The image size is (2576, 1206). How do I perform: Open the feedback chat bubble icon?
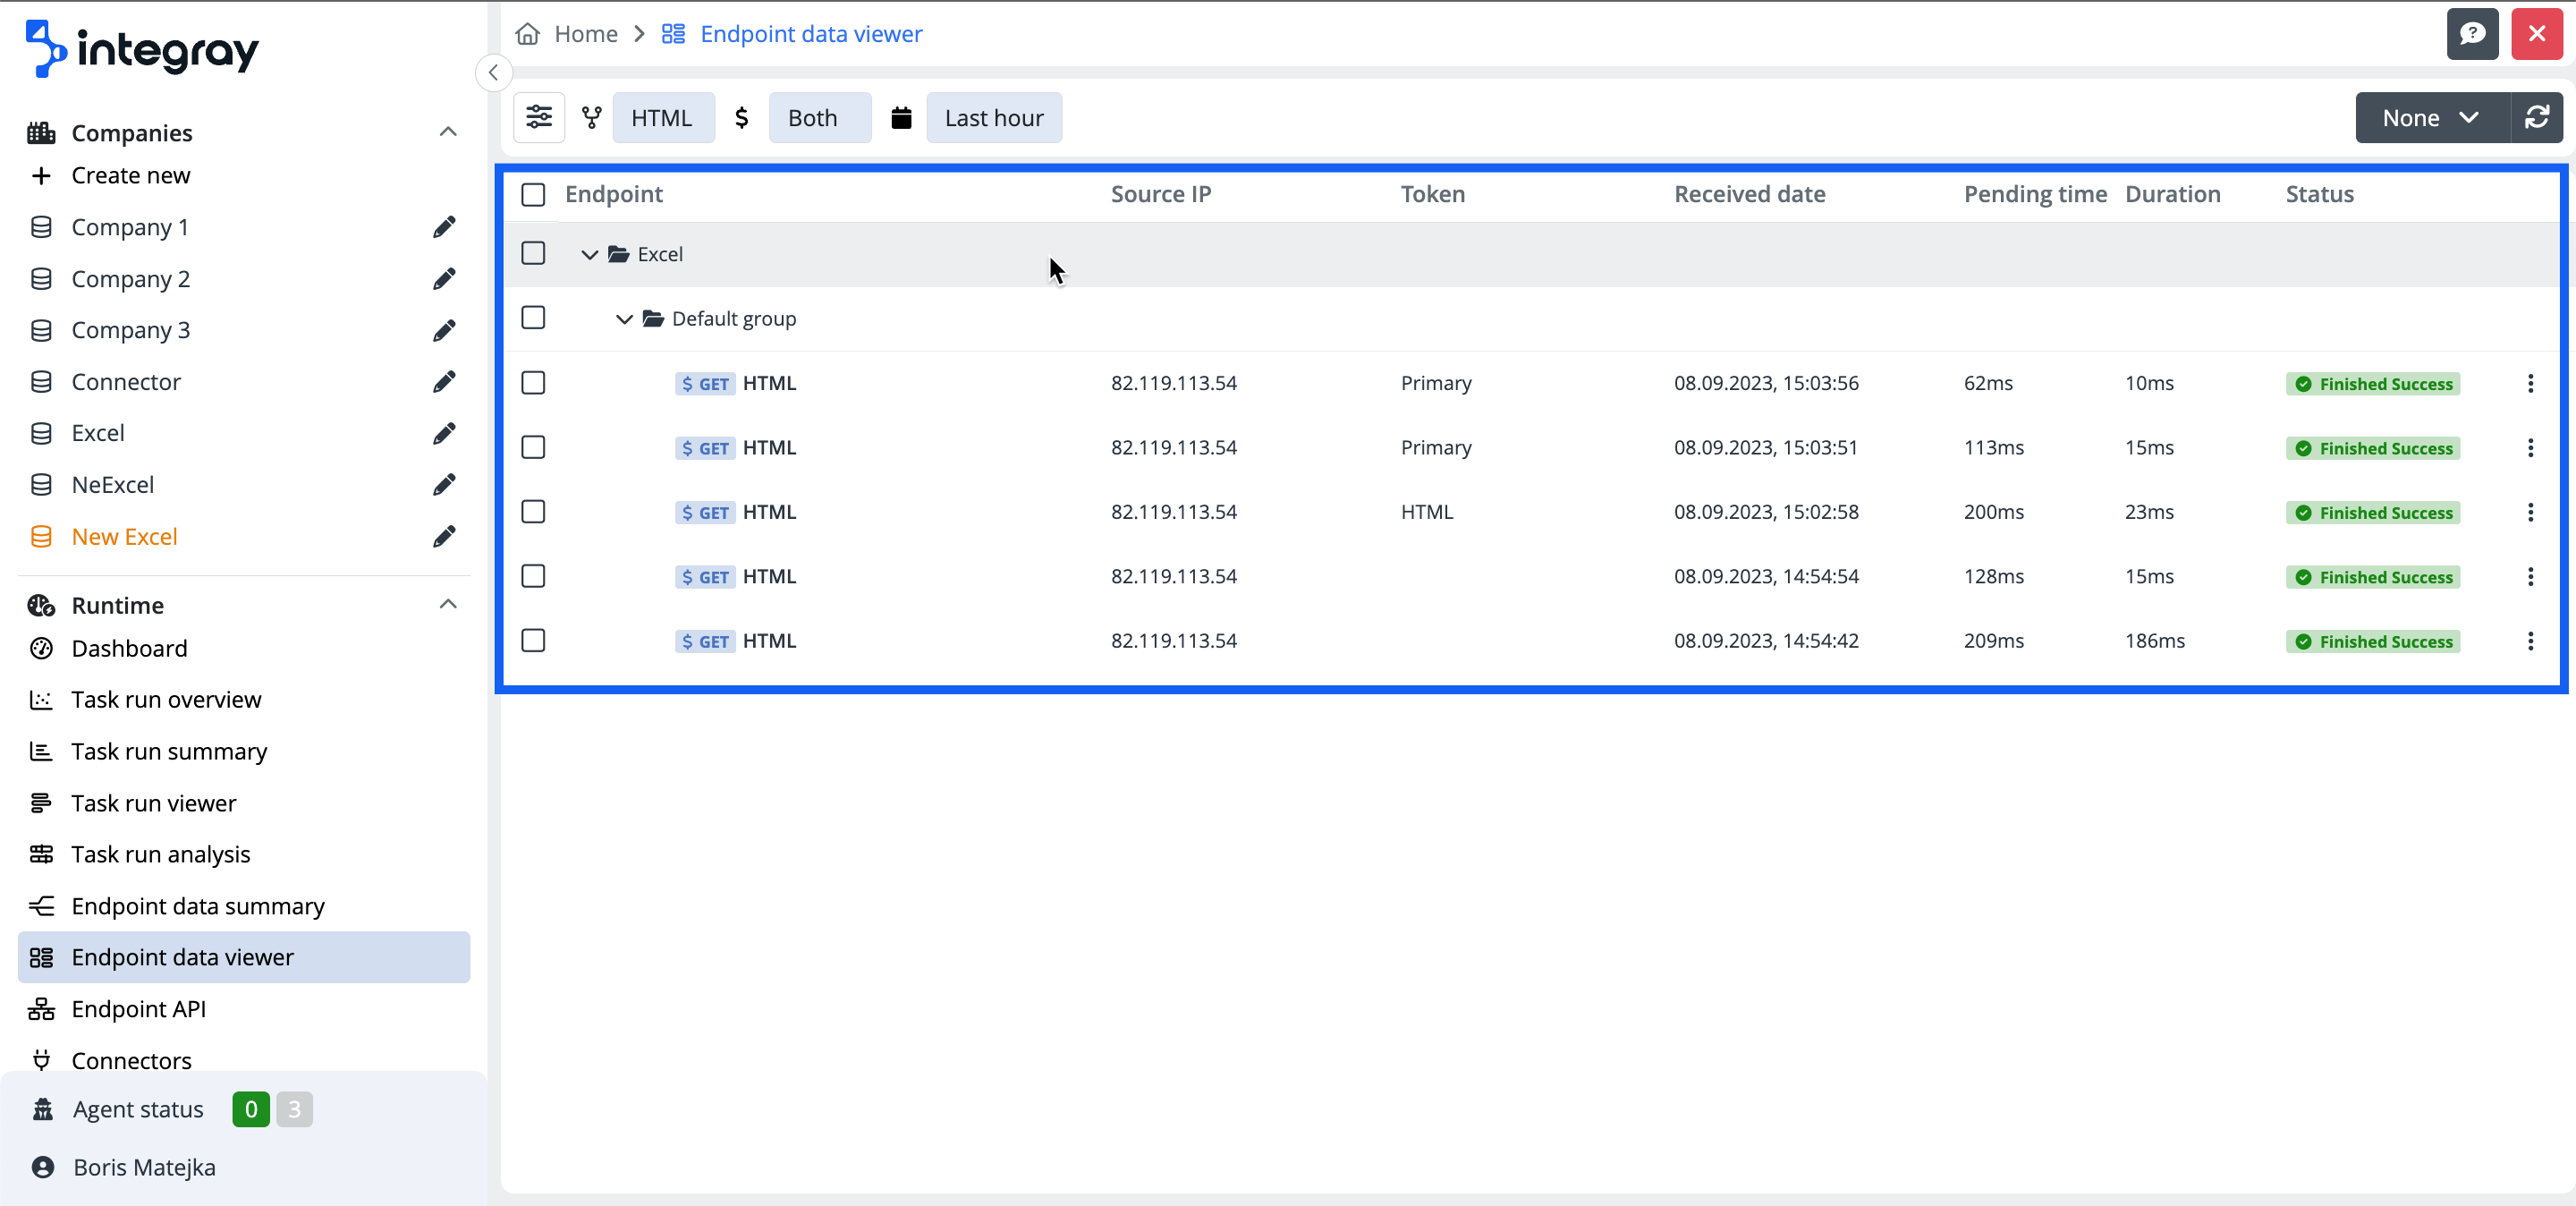(x=2472, y=34)
